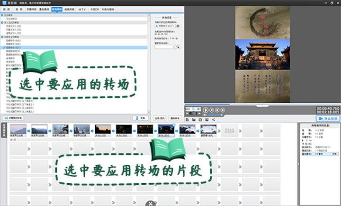Open the 画面风格 tab
Screen dimensions: 341x206
[69, 9]
